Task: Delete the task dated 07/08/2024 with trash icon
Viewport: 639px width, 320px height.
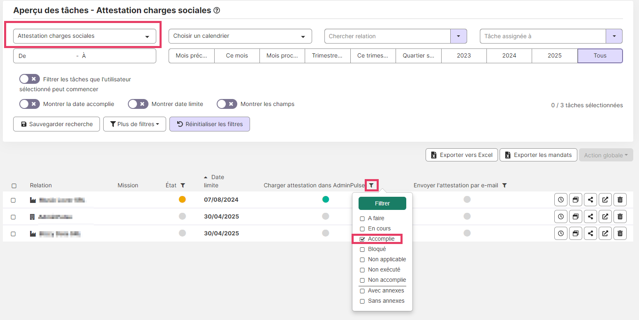Action: coord(620,200)
